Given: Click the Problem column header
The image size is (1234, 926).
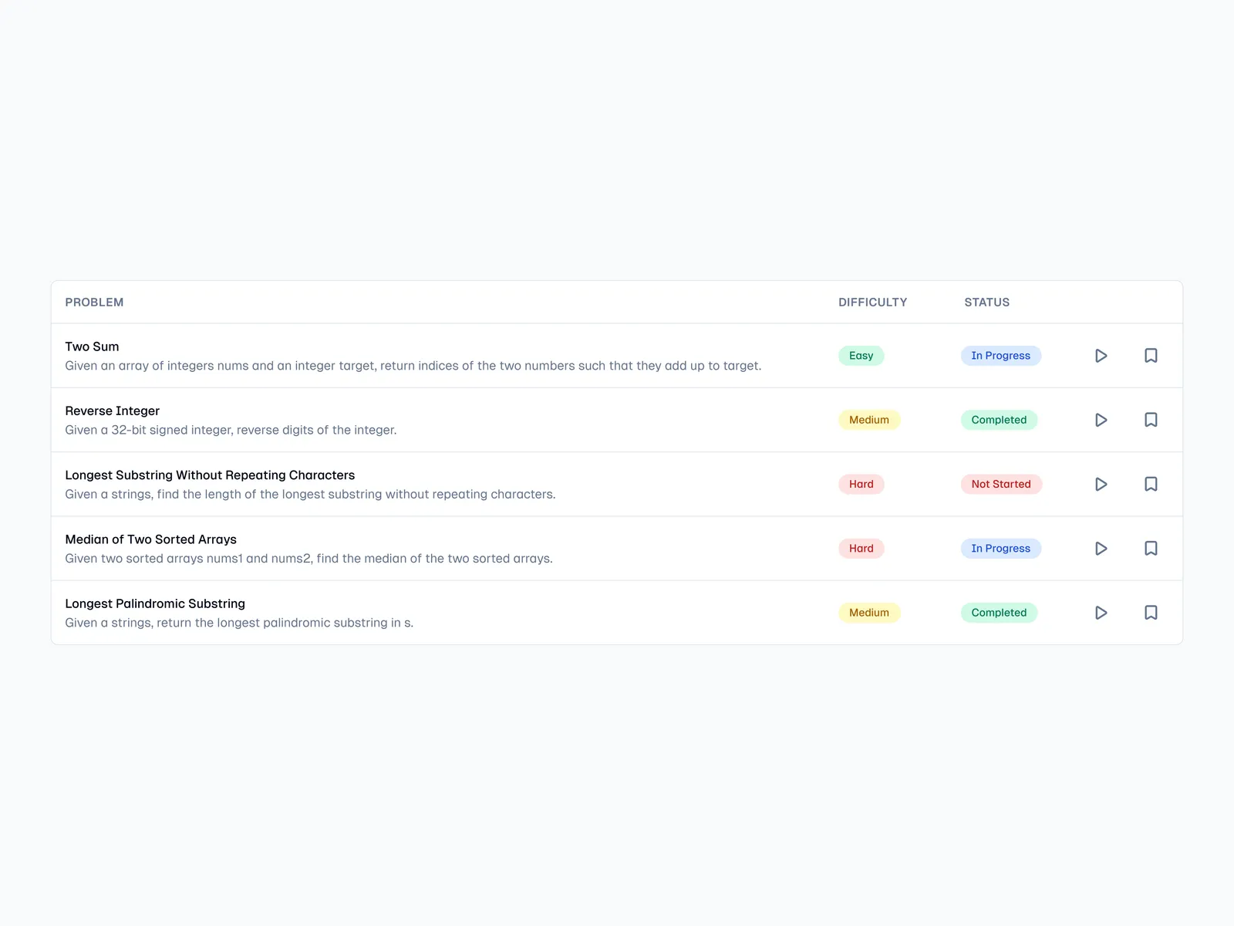Looking at the screenshot, I should tap(94, 302).
